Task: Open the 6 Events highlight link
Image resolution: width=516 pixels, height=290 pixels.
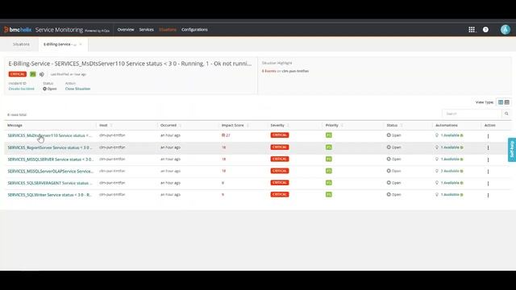Action: (268, 71)
